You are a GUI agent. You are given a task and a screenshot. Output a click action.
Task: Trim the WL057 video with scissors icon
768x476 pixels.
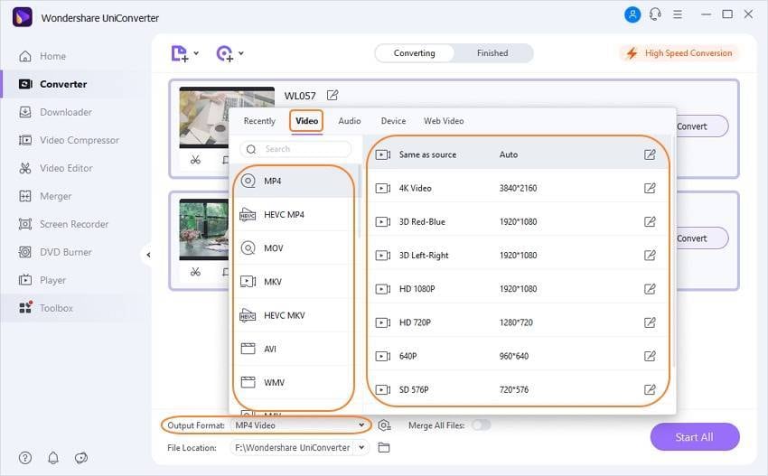195,160
